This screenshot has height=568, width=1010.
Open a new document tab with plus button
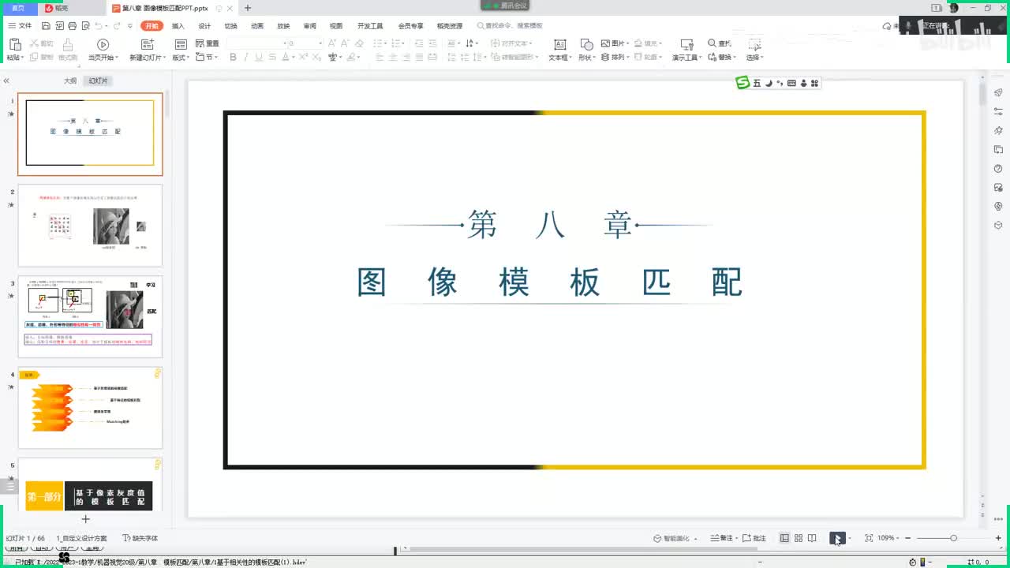[248, 8]
